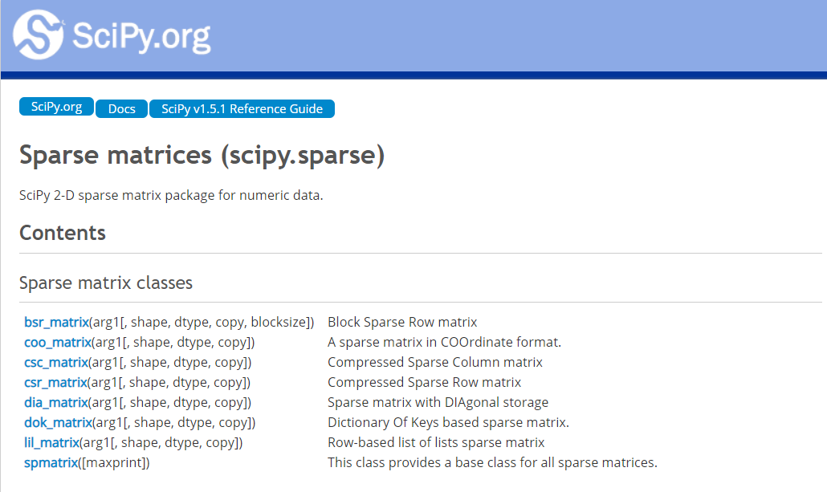This screenshot has width=827, height=492.
Task: Click the Sparse matrix classes subheading
Action: pos(105,283)
